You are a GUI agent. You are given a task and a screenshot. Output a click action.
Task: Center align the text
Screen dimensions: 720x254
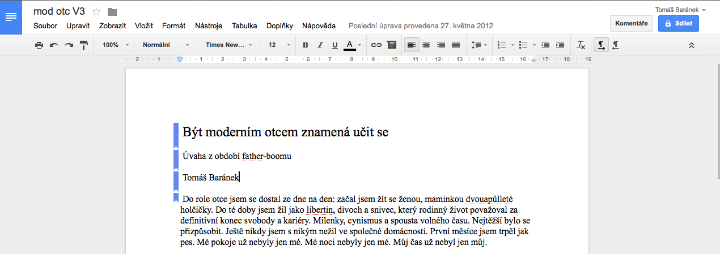(426, 45)
